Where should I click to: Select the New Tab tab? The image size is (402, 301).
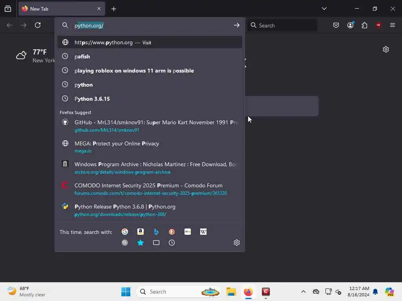tap(62, 9)
